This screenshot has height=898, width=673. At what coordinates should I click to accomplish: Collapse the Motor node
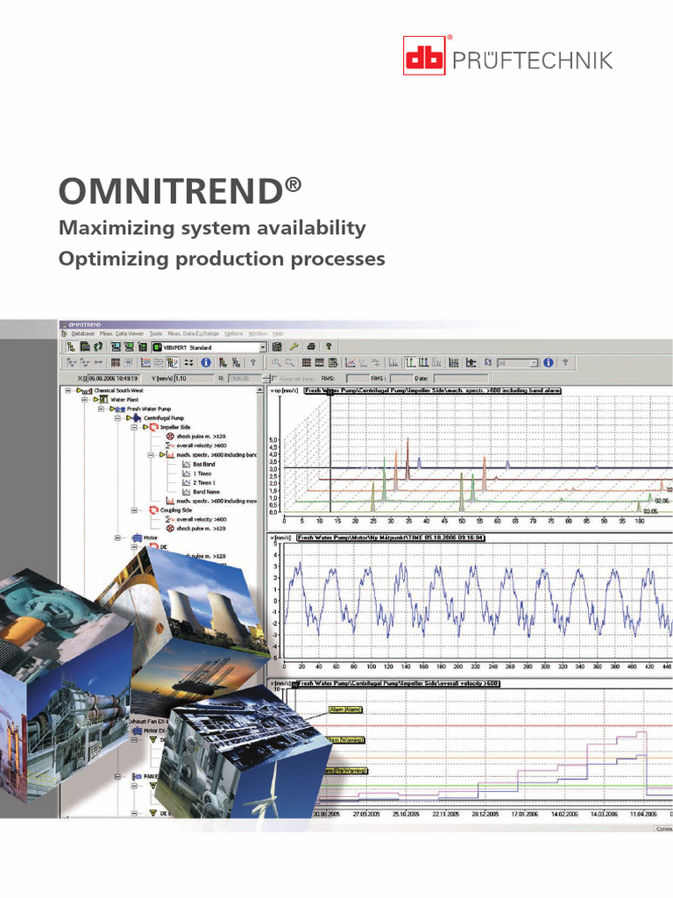coord(118,538)
